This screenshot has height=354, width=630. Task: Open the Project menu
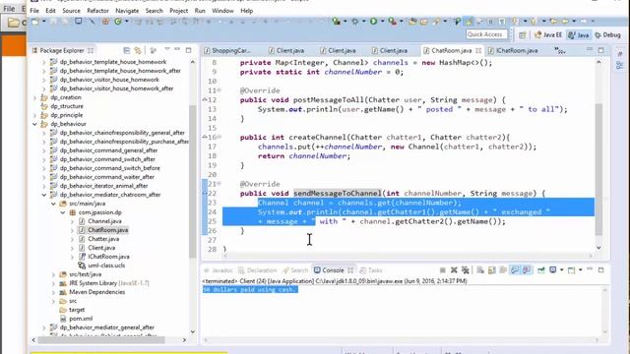[x=179, y=11]
